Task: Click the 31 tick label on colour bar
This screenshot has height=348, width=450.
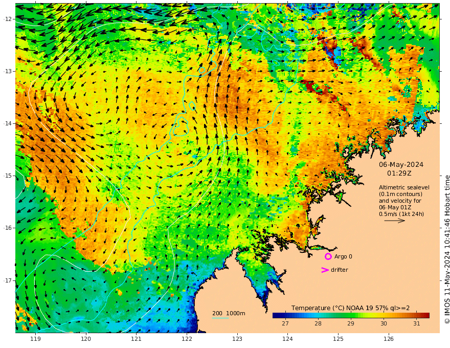Action: [x=417, y=323]
